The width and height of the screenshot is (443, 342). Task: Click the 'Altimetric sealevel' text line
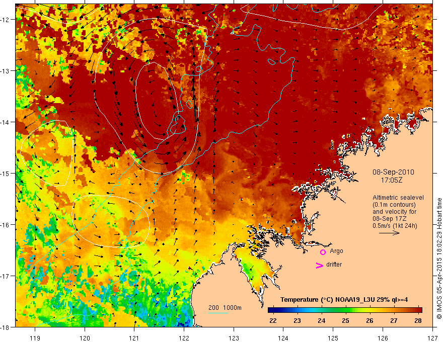click(x=398, y=198)
